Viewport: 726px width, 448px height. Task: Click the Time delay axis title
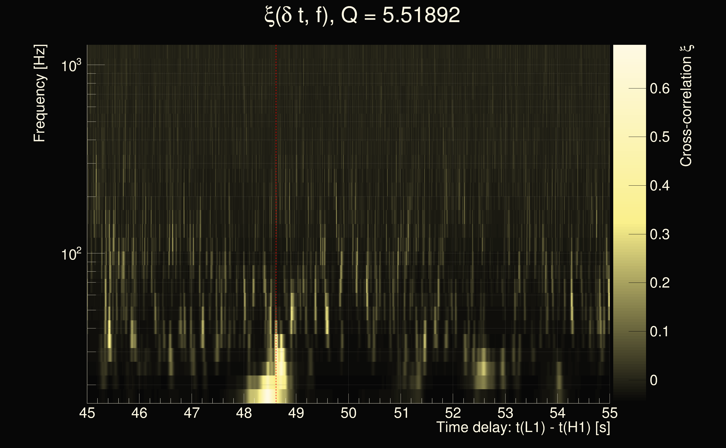(523, 428)
